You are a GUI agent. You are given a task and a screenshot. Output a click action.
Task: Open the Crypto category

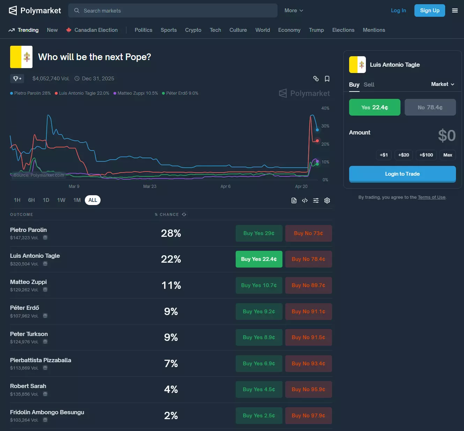193,30
